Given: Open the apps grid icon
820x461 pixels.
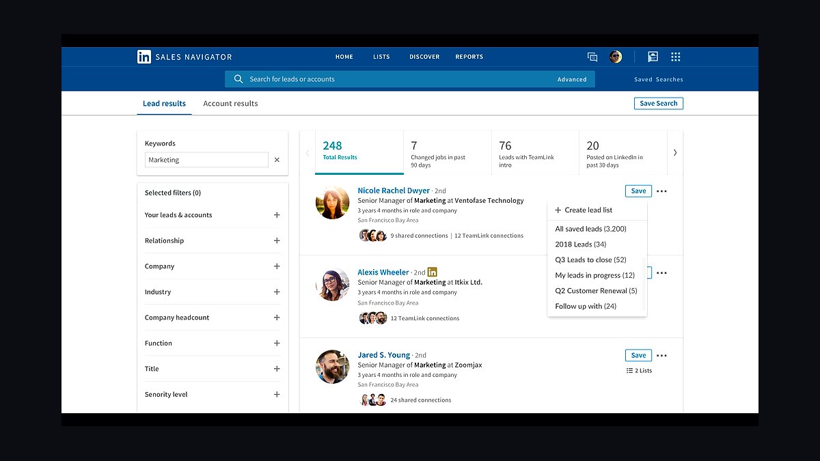Looking at the screenshot, I should (676, 57).
